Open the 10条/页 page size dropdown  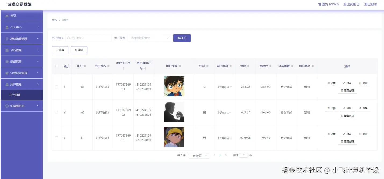point(198,155)
